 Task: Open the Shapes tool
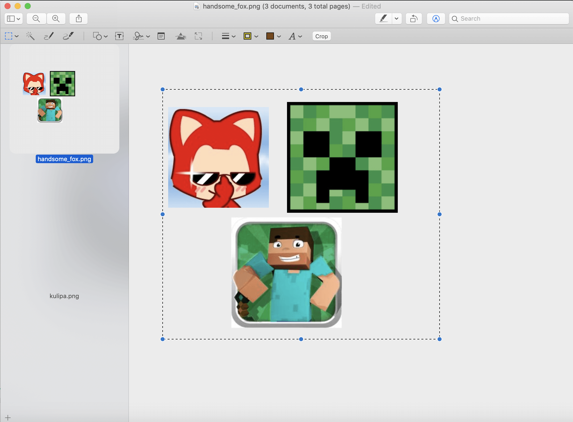click(x=97, y=36)
